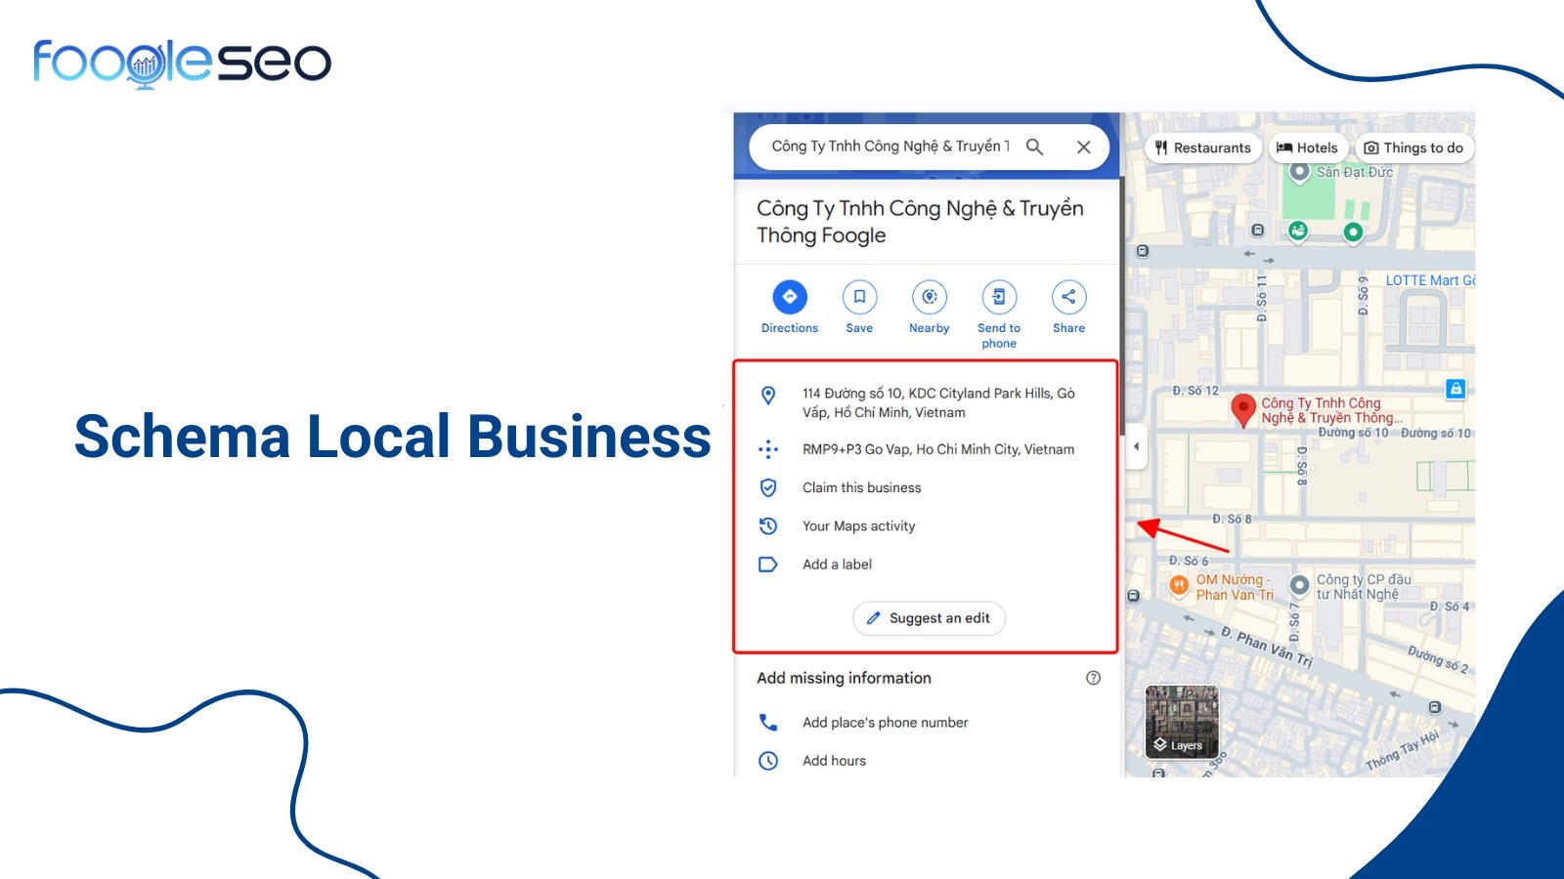Select Add a label
This screenshot has width=1564, height=879.
tap(838, 565)
